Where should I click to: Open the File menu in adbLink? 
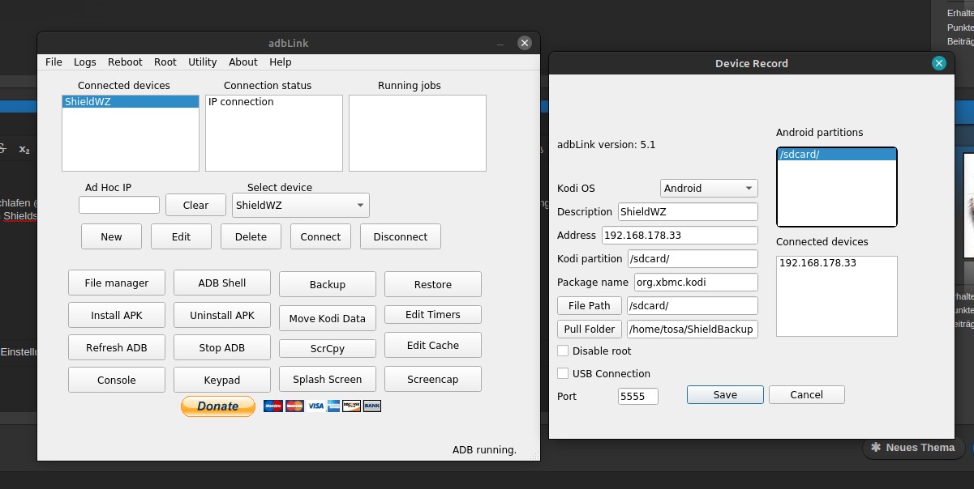(54, 62)
